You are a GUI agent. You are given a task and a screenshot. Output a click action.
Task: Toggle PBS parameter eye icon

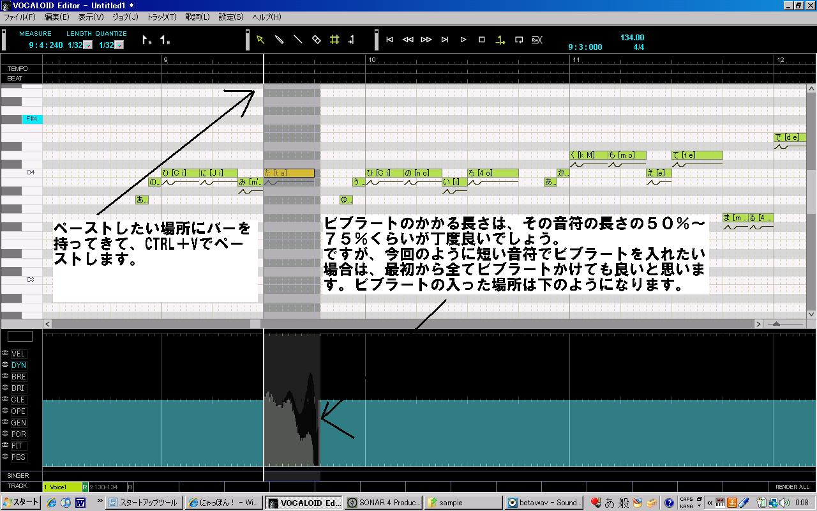[5, 457]
